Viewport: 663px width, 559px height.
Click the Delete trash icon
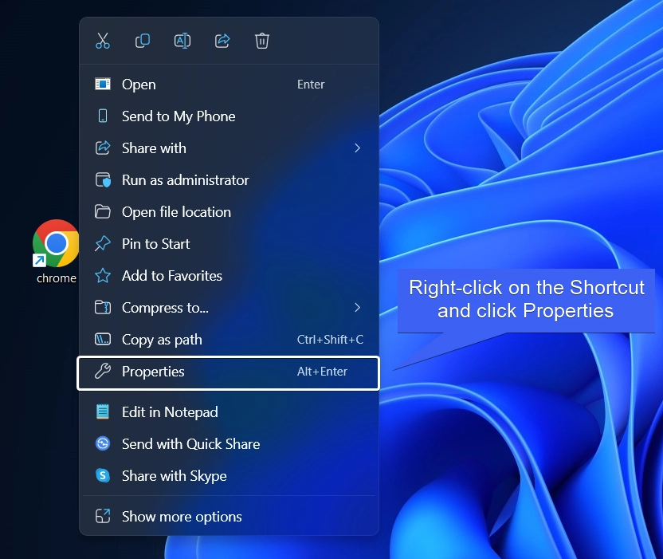[261, 41]
